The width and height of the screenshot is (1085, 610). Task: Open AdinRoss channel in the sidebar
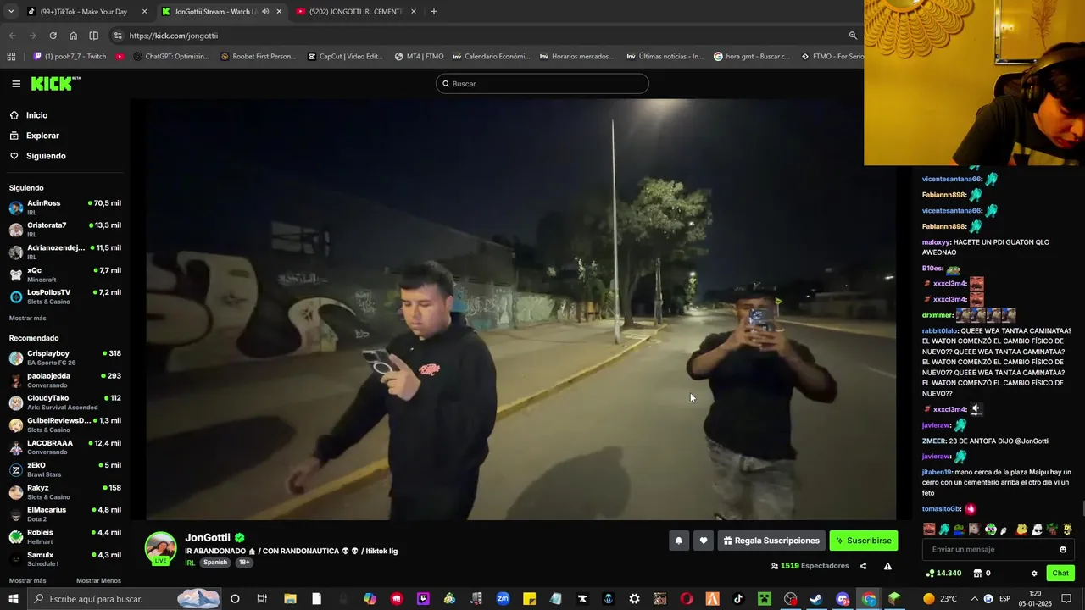(x=64, y=208)
